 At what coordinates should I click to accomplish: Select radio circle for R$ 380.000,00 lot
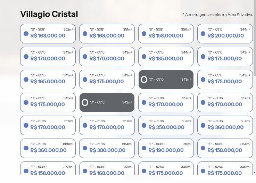tap(85, 148)
